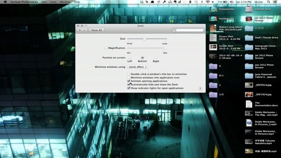The height and width of the screenshot is (158, 281).
Task: Open the View menu
Action: (53, 2)
